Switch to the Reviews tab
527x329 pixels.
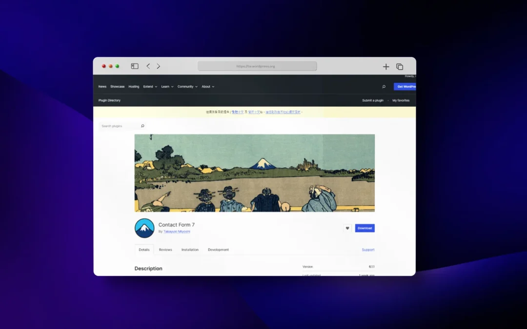pos(165,250)
